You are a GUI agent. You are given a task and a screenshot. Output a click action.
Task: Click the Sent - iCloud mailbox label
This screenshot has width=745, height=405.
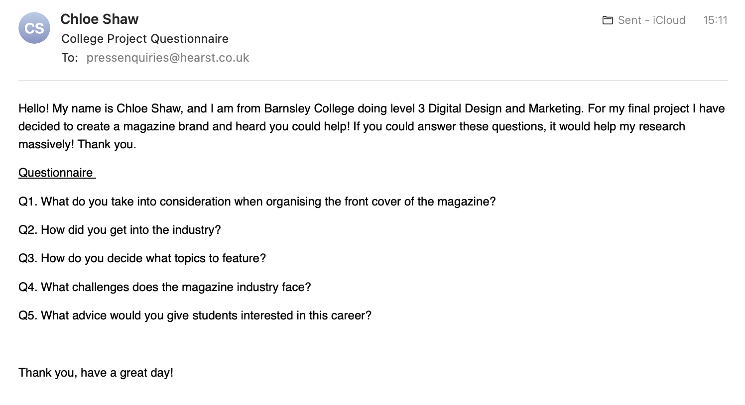point(651,20)
